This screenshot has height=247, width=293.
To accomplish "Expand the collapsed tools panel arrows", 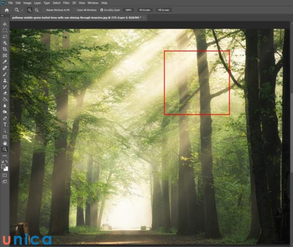I will [2, 16].
